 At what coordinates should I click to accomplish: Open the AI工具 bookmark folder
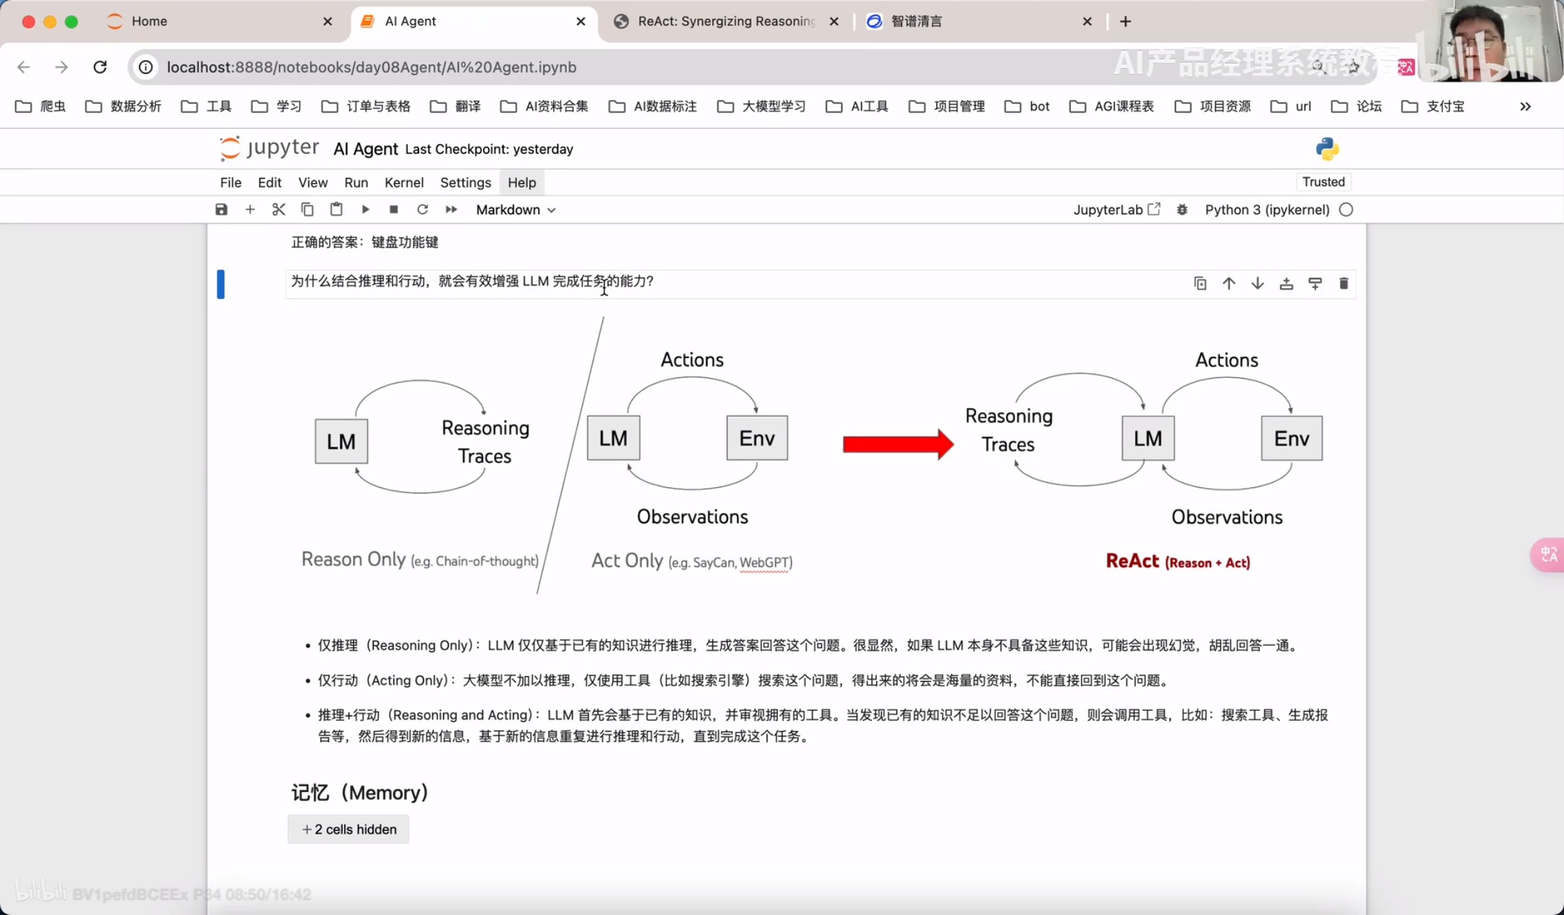pos(857,106)
